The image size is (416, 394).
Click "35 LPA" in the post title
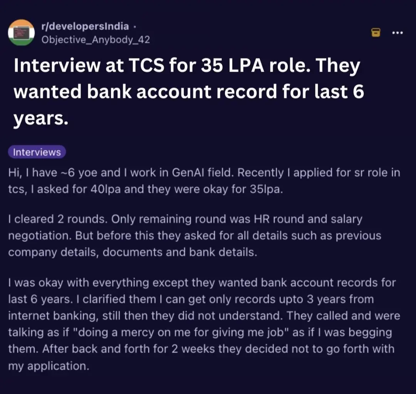point(232,65)
